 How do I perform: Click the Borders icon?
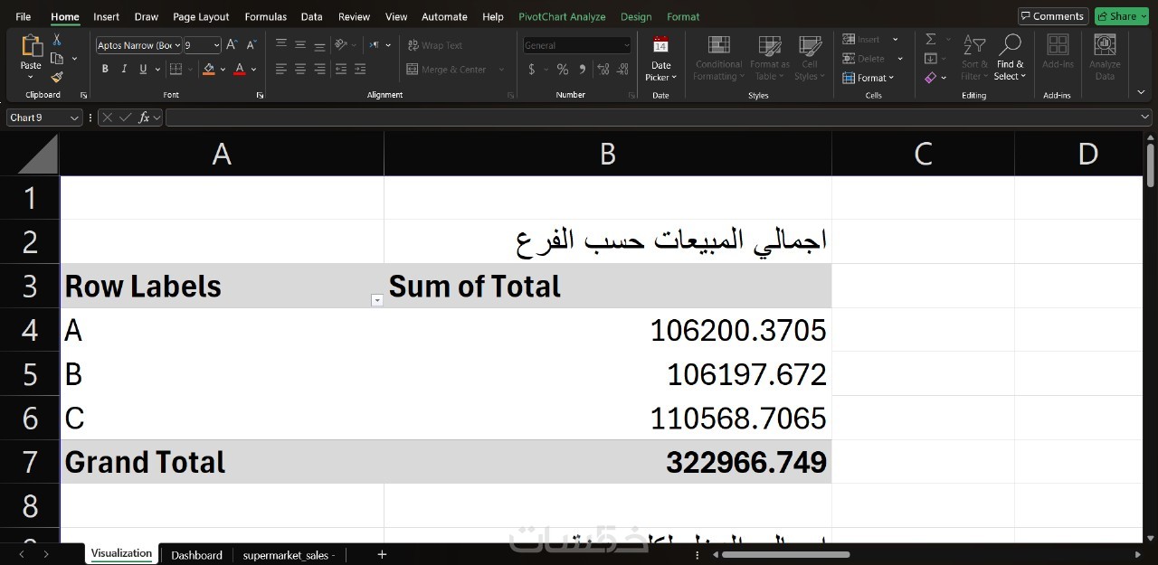[176, 69]
